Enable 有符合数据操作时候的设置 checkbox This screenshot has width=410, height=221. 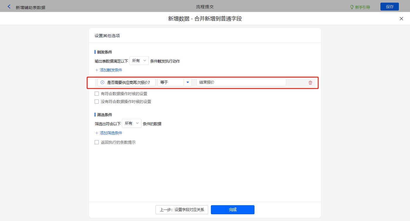click(97, 94)
